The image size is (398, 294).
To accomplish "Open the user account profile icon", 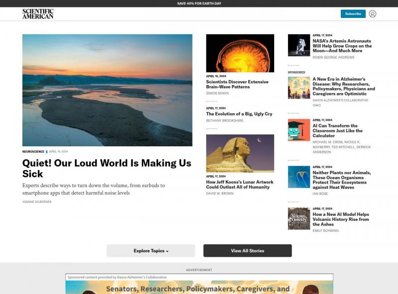I will click(x=372, y=14).
